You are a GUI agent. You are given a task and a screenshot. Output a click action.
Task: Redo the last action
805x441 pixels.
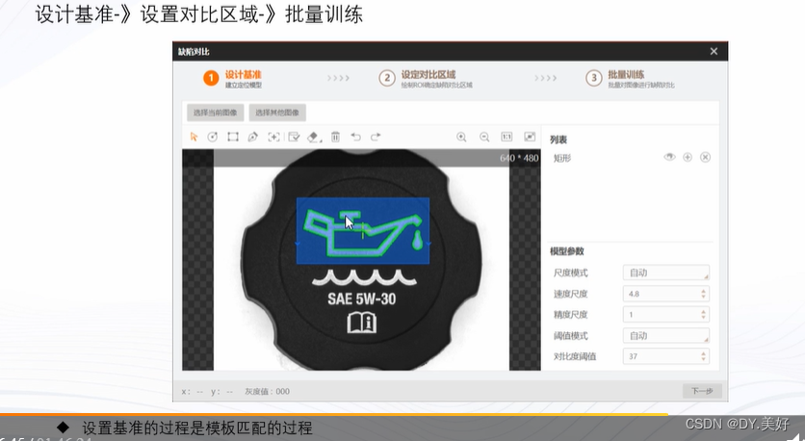[x=376, y=137]
